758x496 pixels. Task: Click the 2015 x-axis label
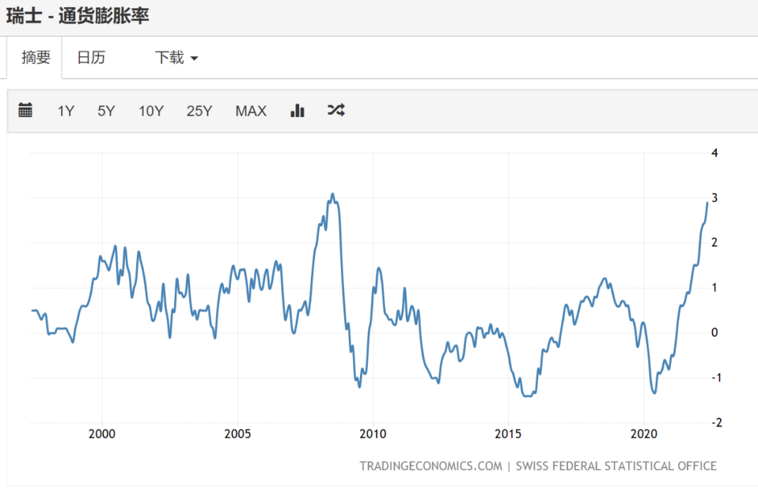coord(508,434)
